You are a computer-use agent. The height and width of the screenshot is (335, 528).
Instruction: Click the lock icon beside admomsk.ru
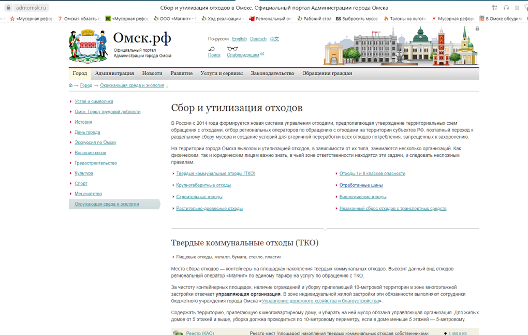(x=8, y=7)
